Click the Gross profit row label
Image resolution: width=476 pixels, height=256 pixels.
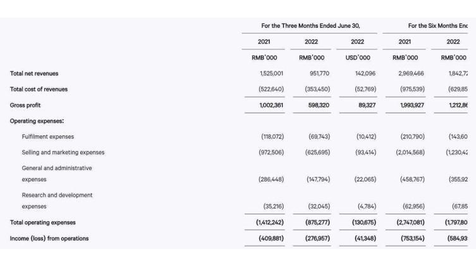25,106
